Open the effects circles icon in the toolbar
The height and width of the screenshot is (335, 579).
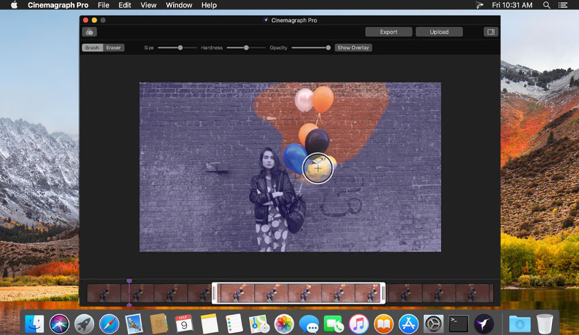pyautogui.click(x=89, y=32)
